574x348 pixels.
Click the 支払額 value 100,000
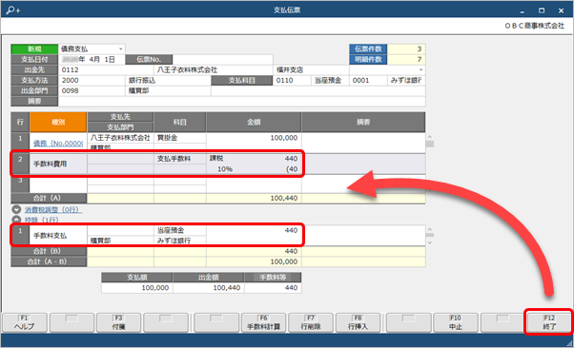point(137,288)
